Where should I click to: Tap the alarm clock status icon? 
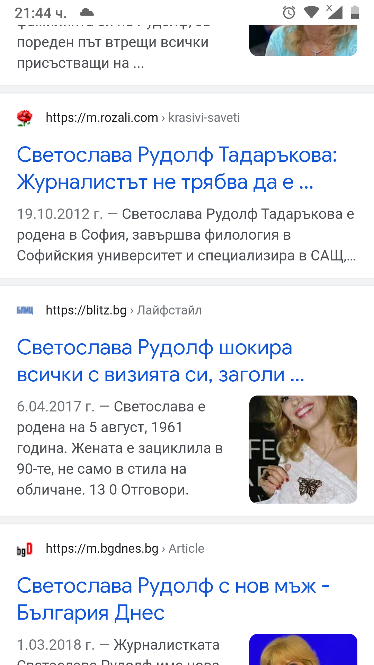pyautogui.click(x=289, y=13)
